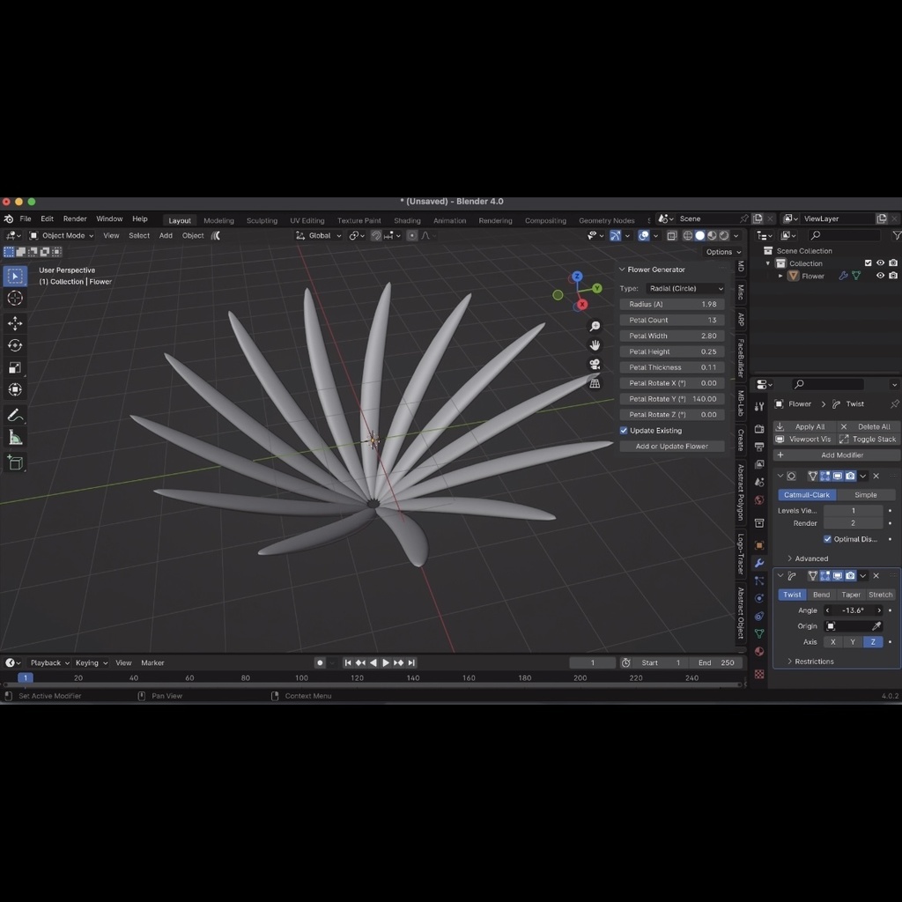Screen dimensions: 902x902
Task: Select the Annotate tool
Action: (x=15, y=412)
